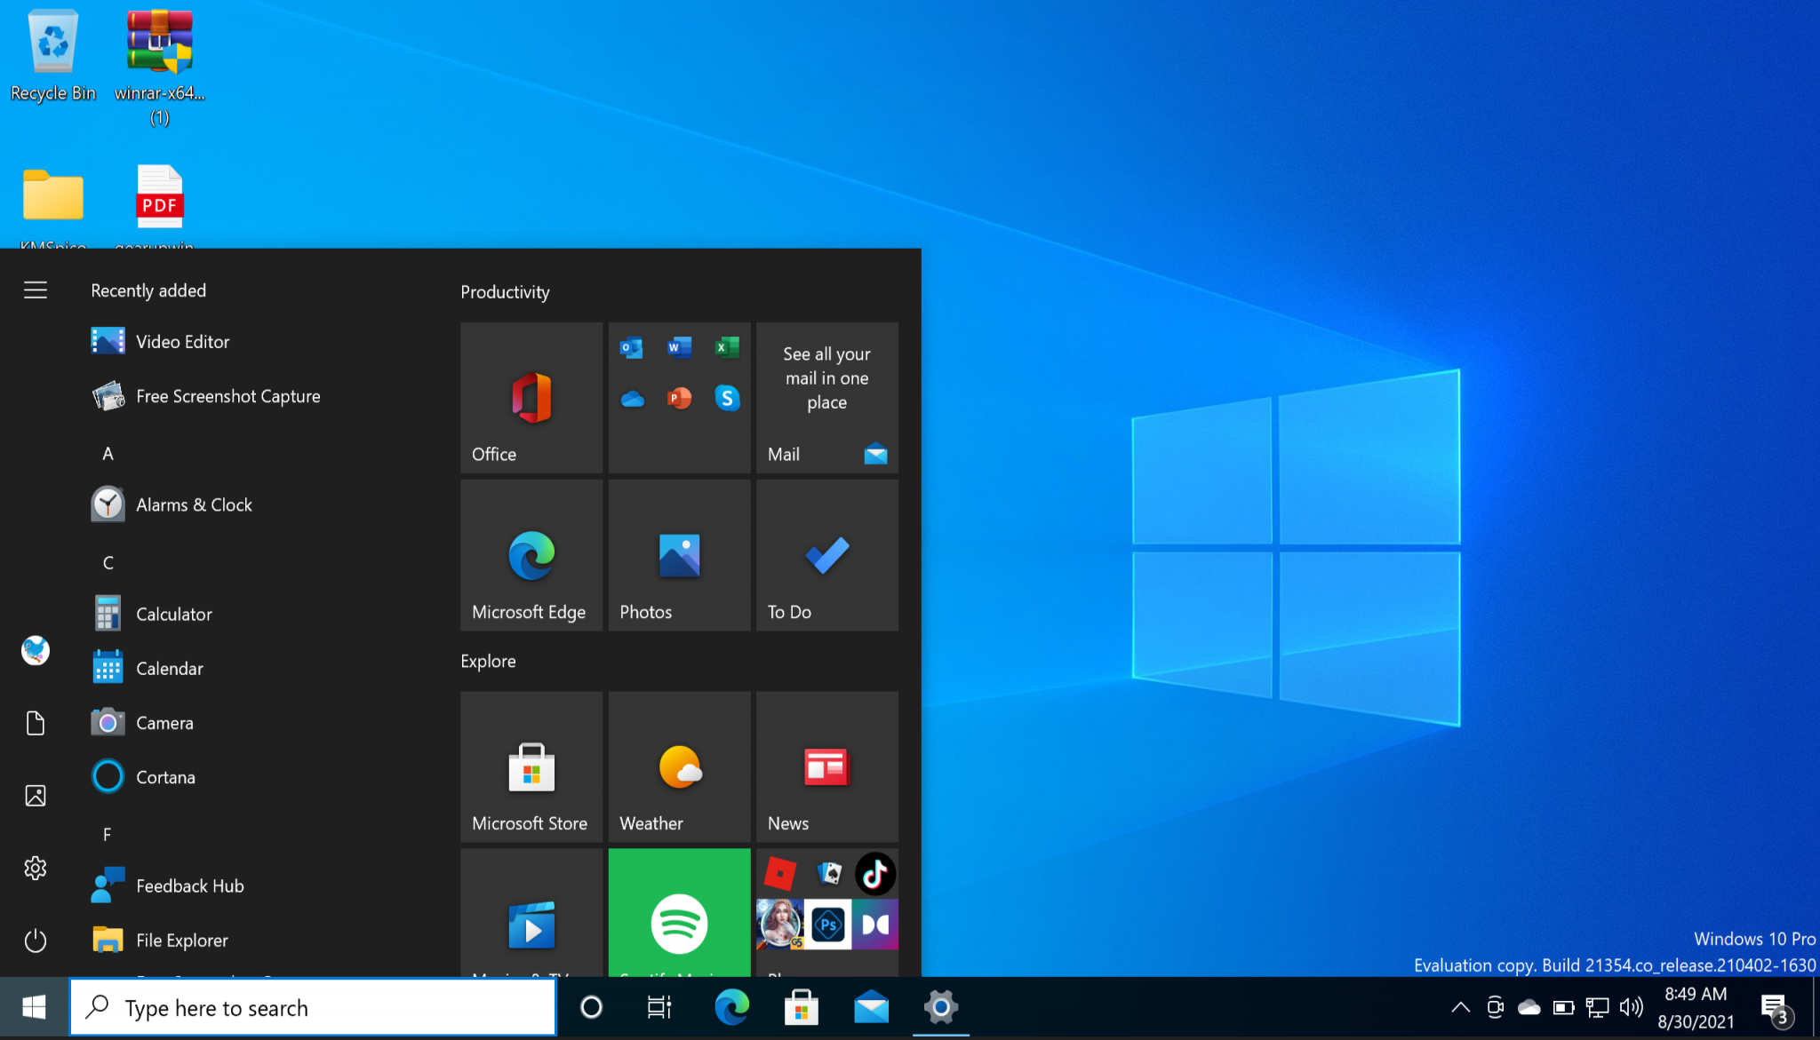Open the To Do tile

[826, 555]
